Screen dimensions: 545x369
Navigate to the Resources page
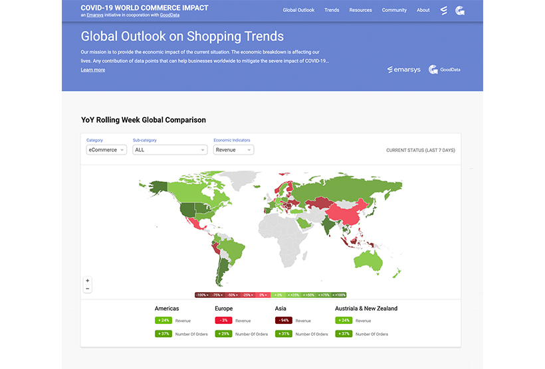click(360, 11)
